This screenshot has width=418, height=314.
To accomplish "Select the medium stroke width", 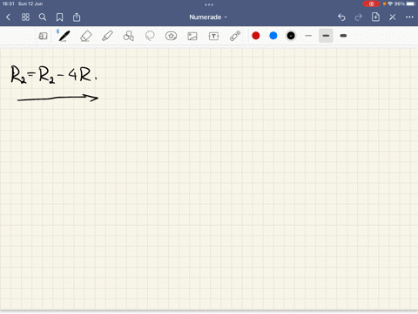I will pyautogui.click(x=326, y=36).
